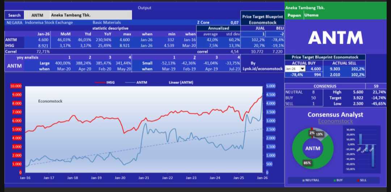Image resolution: width=391 pixels, height=192 pixels.
Task: Select the Correl value 72,71%
Action: point(43,52)
